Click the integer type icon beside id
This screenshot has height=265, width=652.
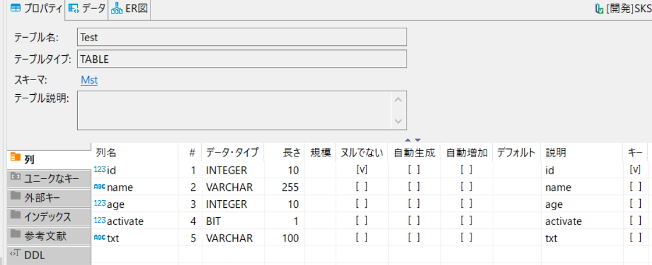click(x=99, y=170)
